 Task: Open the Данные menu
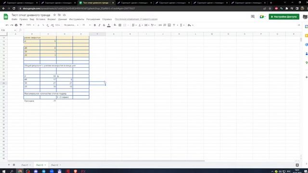63,19
